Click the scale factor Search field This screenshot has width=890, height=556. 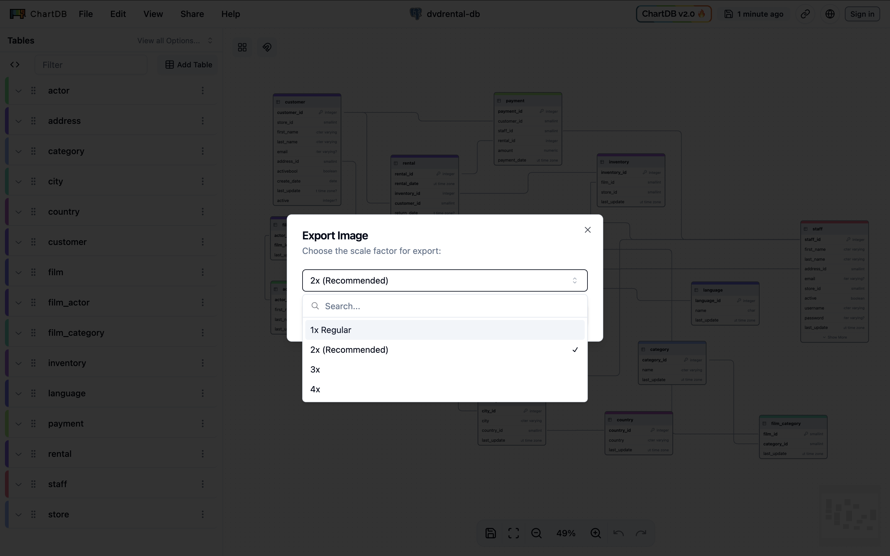tap(452, 306)
